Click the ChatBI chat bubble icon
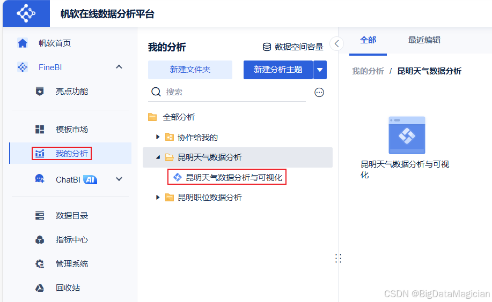This screenshot has width=492, height=302. 40,179
